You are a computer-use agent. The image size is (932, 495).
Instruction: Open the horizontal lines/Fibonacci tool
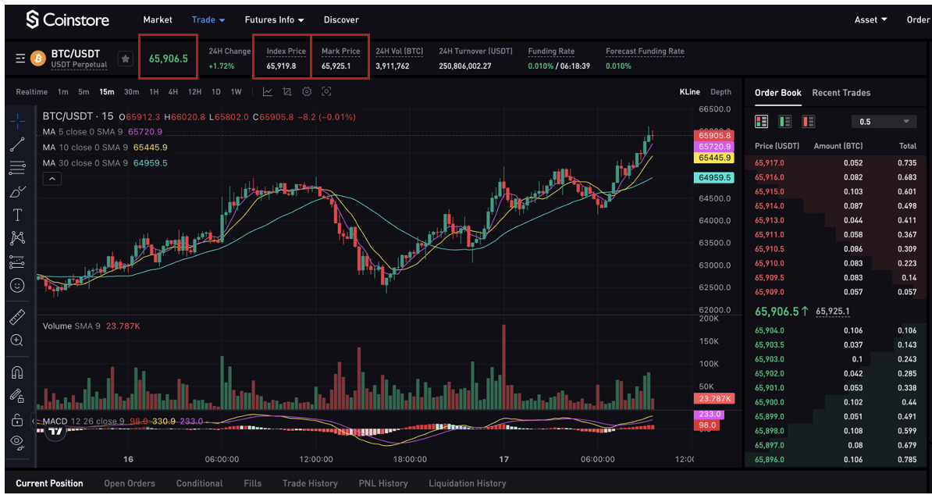pyautogui.click(x=17, y=168)
